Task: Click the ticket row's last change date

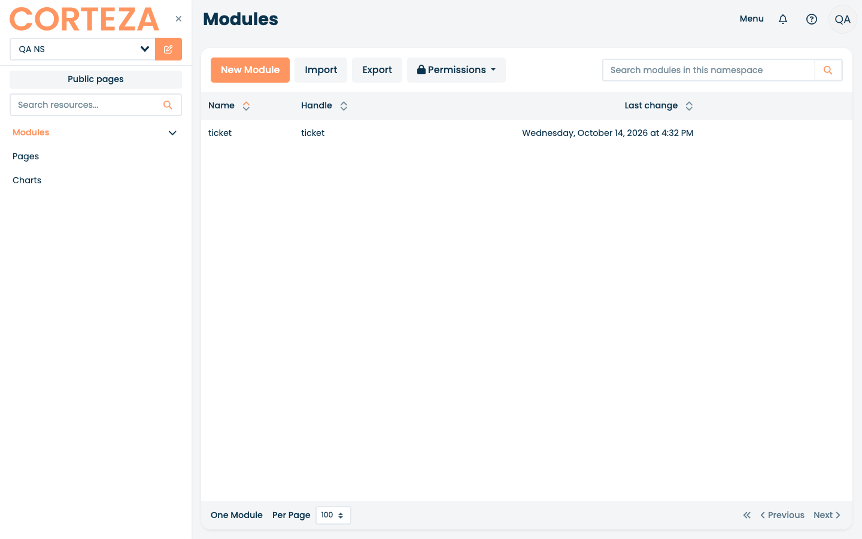Action: pyautogui.click(x=608, y=133)
